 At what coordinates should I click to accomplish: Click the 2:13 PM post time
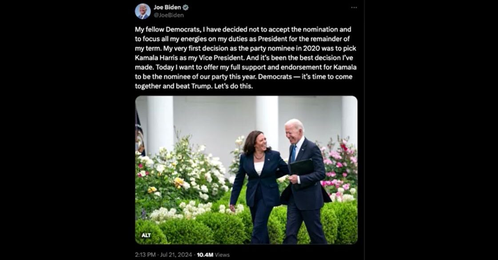[146, 255]
